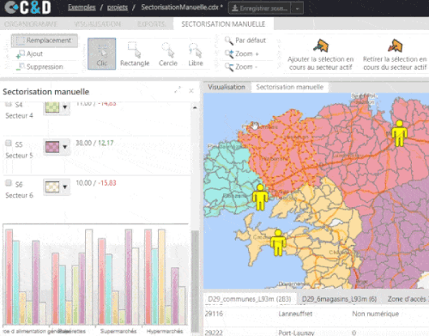Select the Remplacement selection mode
Image resolution: width=429 pixels, height=336 pixels.
point(45,40)
